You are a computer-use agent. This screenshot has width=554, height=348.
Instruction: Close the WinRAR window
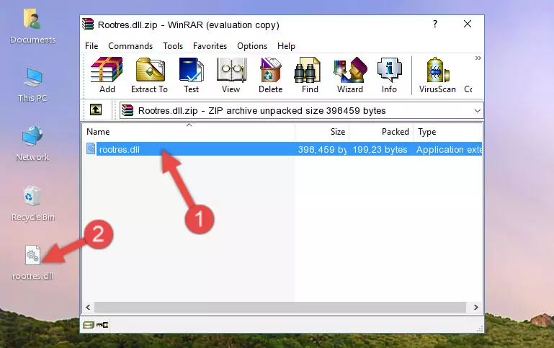[468, 24]
